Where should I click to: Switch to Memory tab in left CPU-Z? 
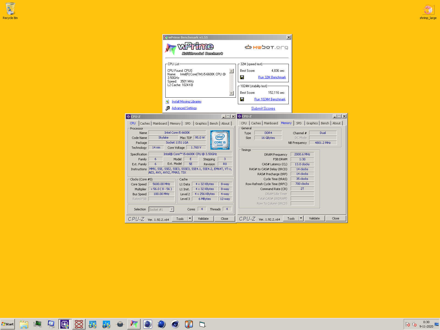click(175, 123)
